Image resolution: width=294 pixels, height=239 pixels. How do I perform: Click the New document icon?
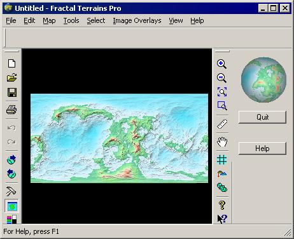point(11,64)
